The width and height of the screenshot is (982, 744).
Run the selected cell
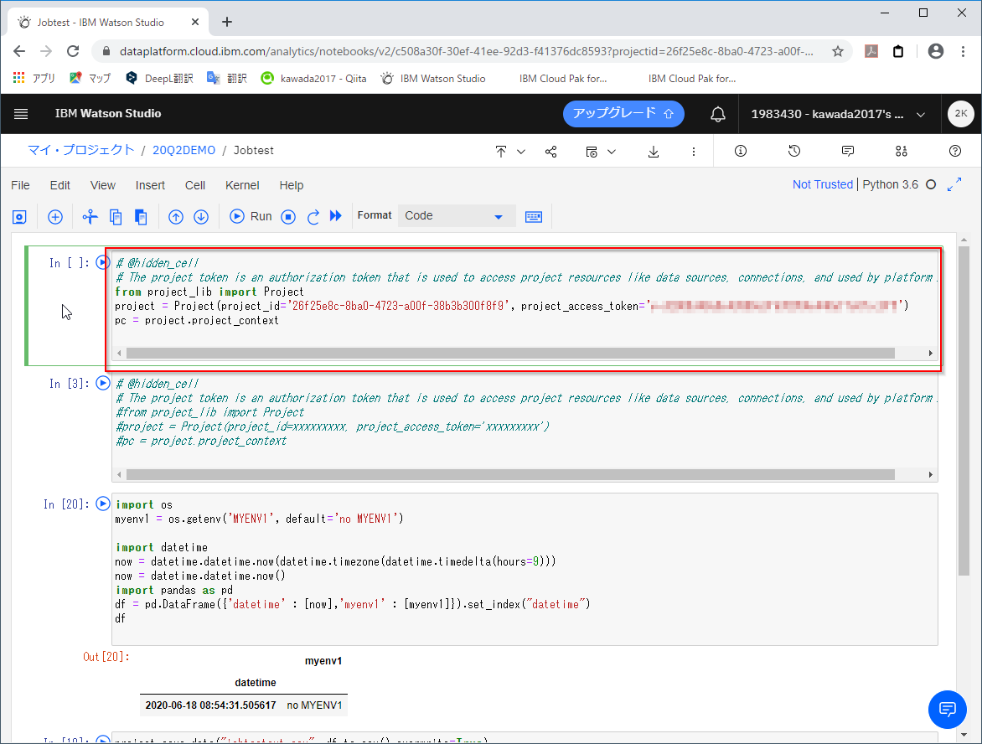251,216
